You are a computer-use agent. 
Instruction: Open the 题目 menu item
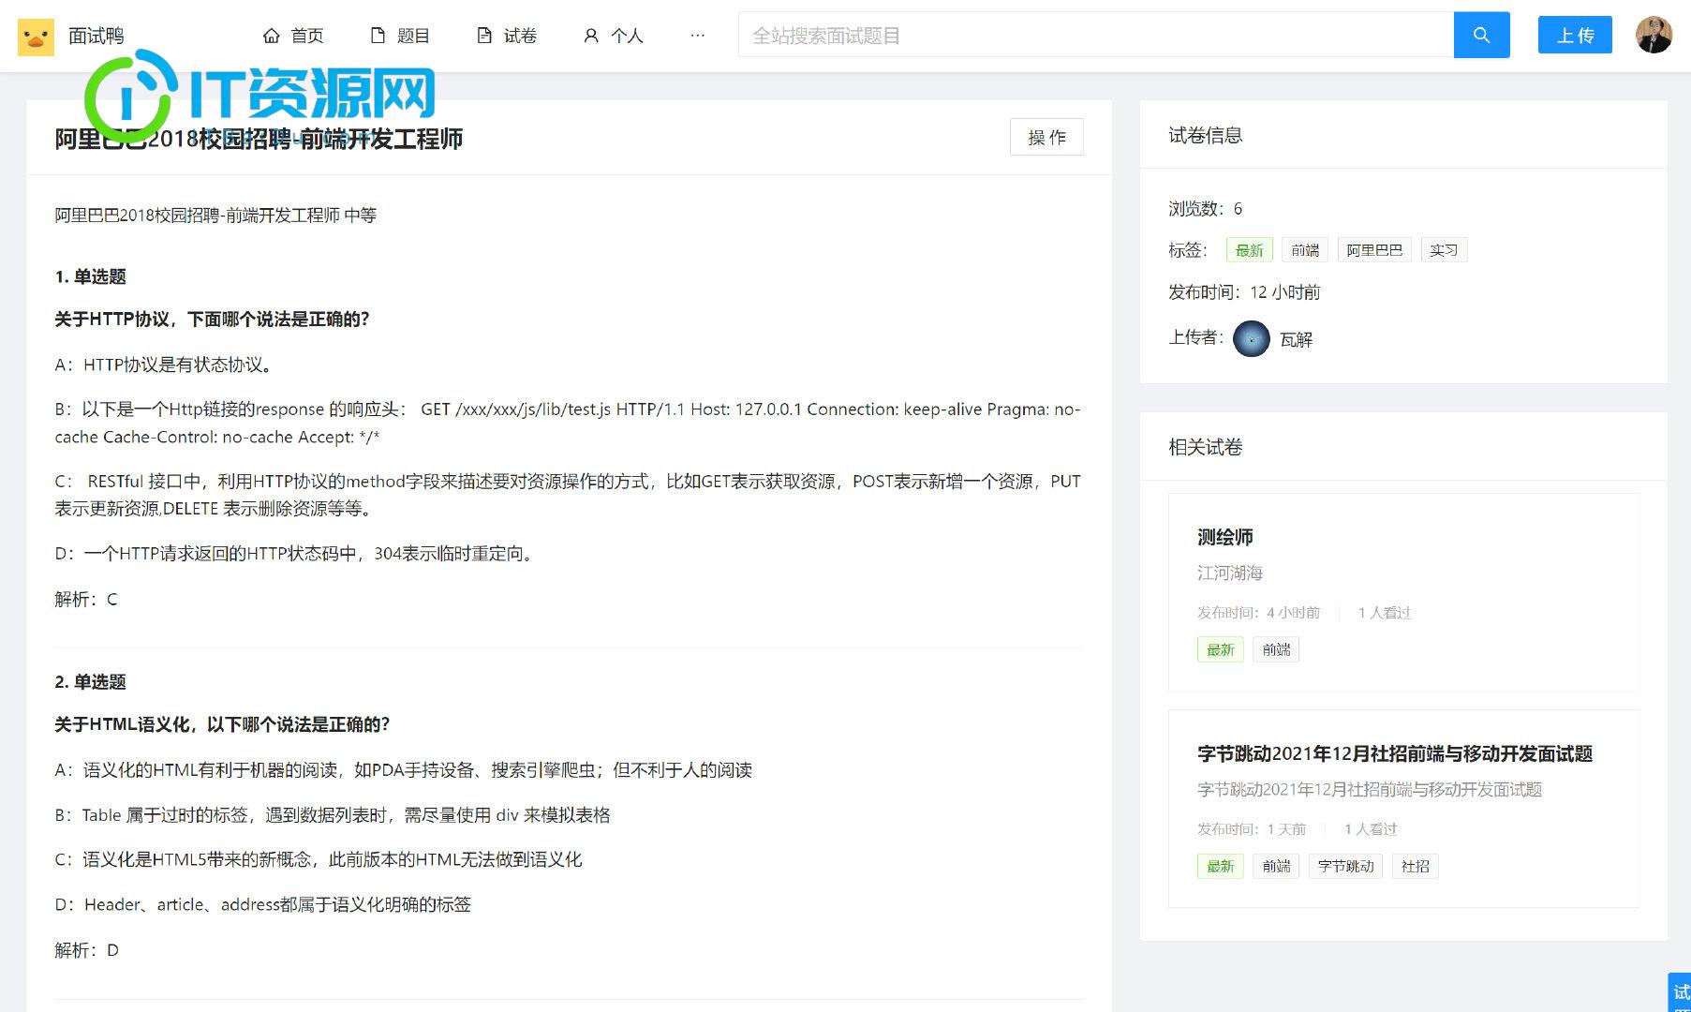pyautogui.click(x=400, y=36)
